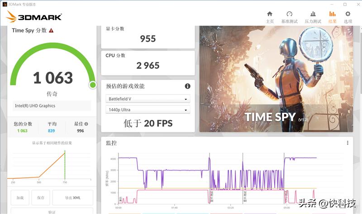Click the info icon beside 最佳

coord(86,124)
